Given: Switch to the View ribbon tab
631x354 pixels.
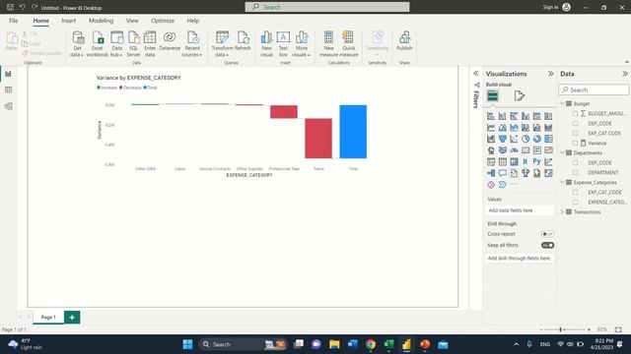Looking at the screenshot, I should [132, 21].
